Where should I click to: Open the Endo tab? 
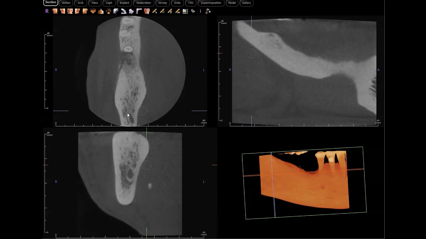pyautogui.click(x=177, y=3)
